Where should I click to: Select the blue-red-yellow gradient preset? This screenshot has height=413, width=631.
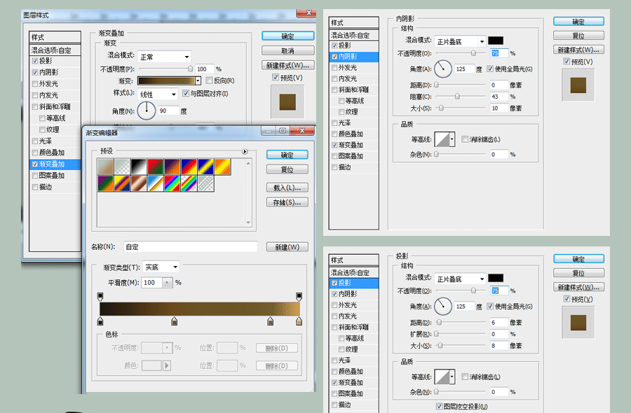[x=189, y=167]
